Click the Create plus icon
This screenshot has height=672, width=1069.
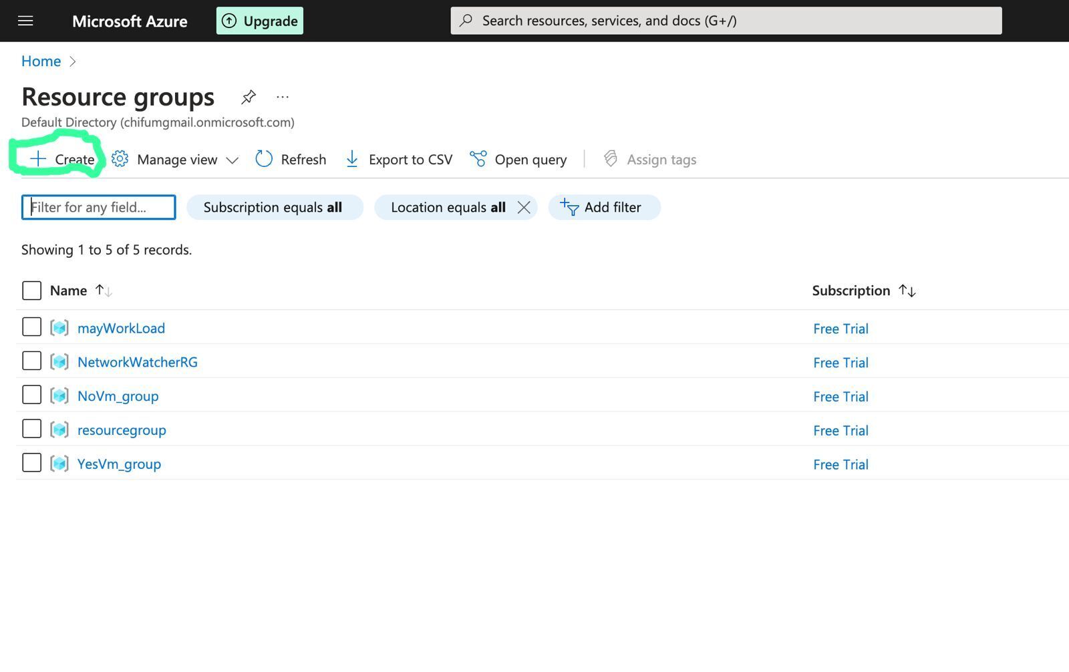coord(38,159)
